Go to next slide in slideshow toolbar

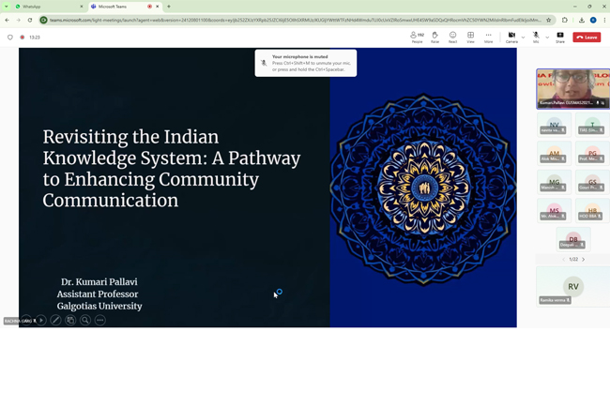41,320
